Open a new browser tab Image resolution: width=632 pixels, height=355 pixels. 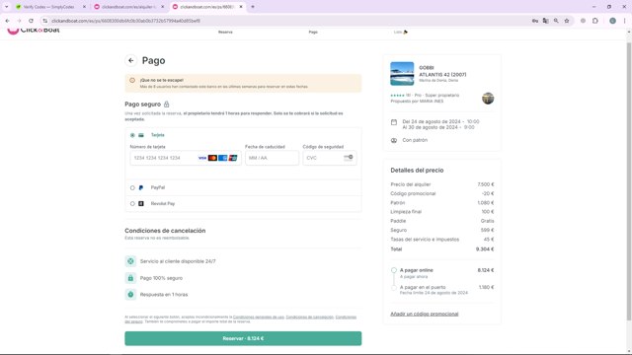253,7
